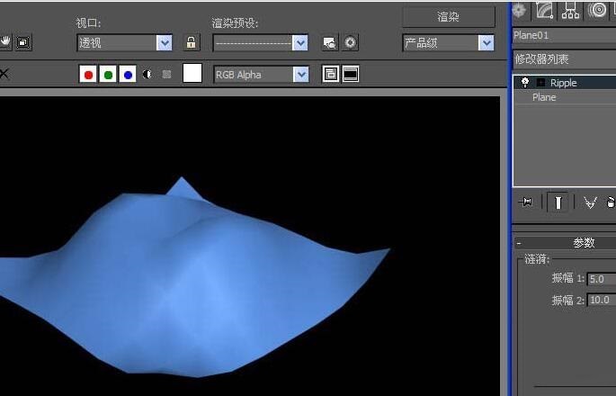
Task: Toggle the blue channel button
Action: point(128,74)
